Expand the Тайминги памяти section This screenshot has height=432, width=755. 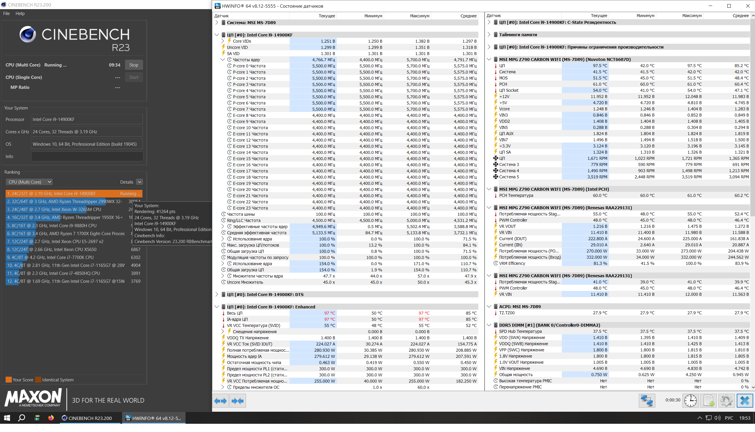click(489, 35)
